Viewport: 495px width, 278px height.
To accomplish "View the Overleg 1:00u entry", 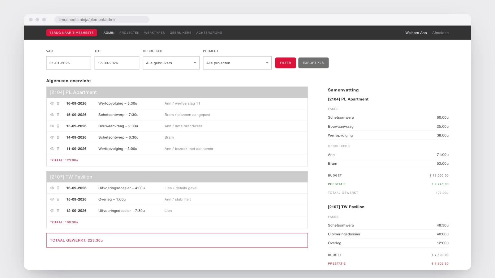I will (52, 199).
